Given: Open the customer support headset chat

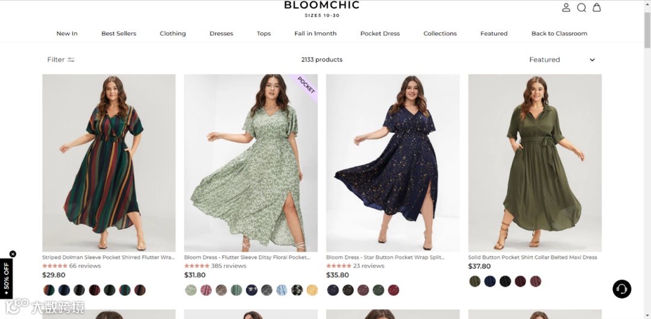Looking at the screenshot, I should click(x=621, y=289).
